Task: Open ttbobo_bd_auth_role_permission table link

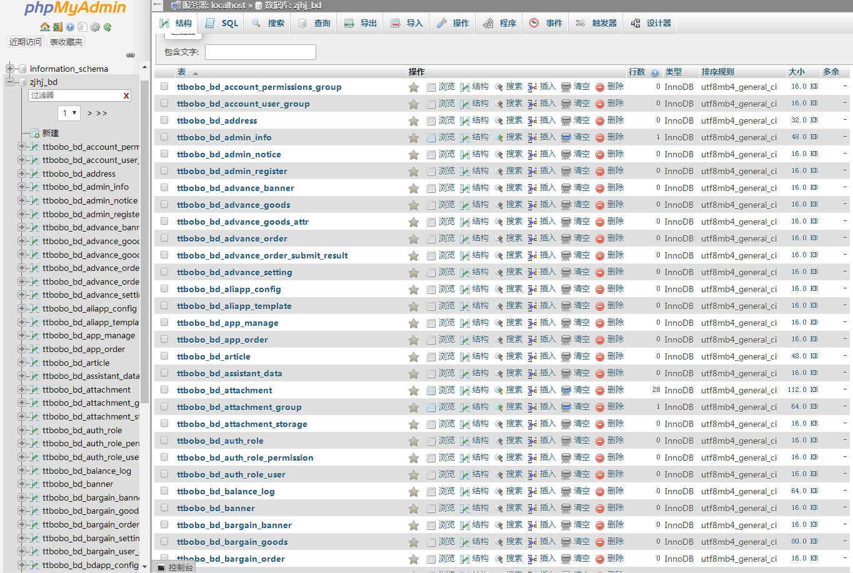Action: (x=245, y=458)
